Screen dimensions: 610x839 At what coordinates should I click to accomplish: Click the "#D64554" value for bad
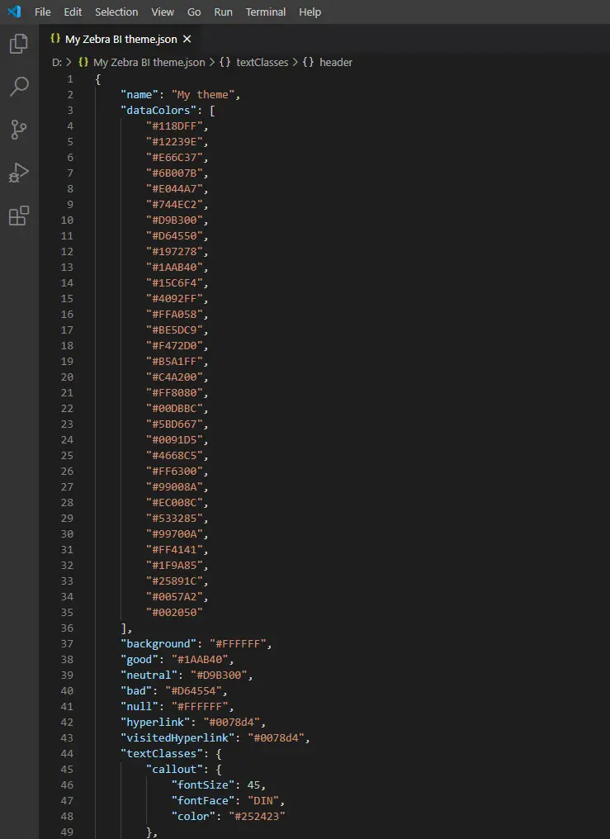[193, 691]
